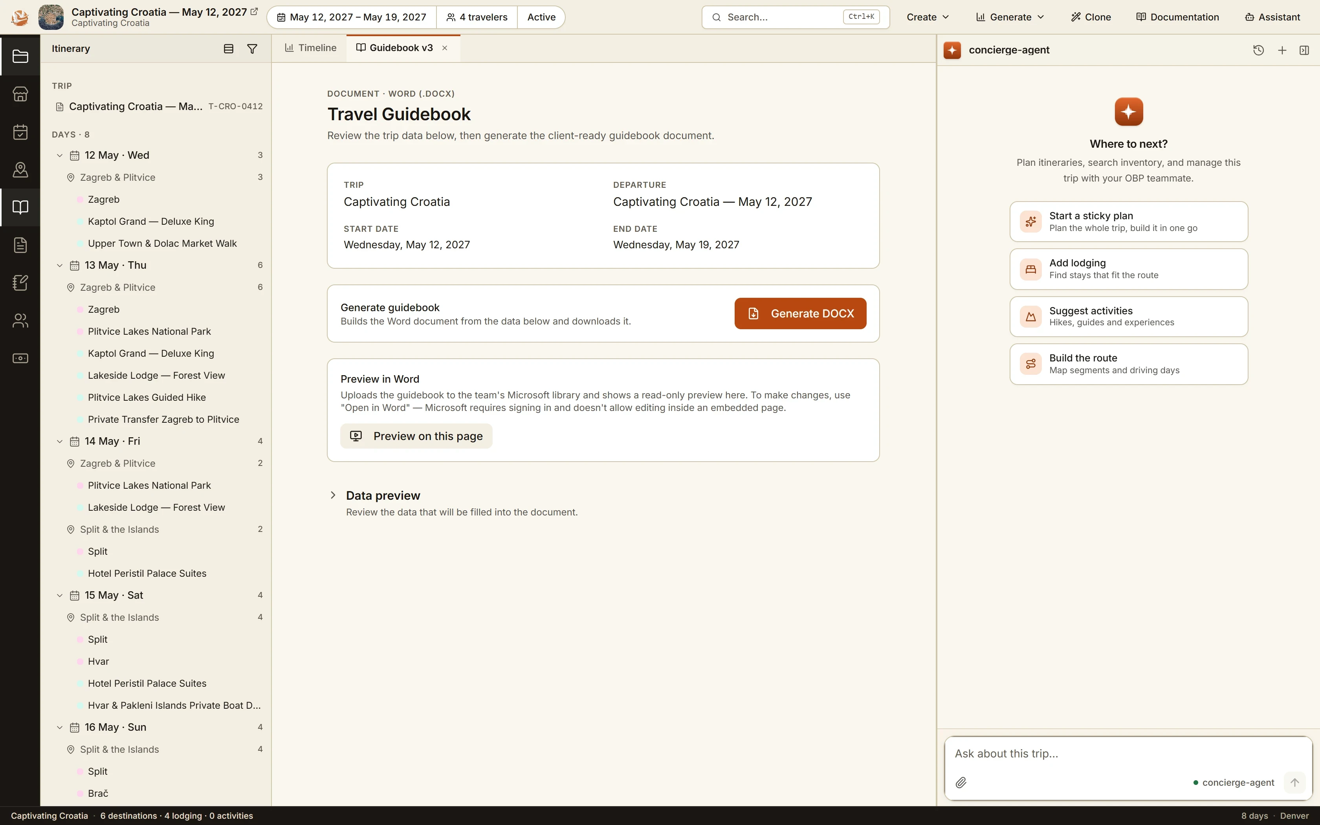
Task: Open the document icon in left sidebar
Action: pos(20,245)
